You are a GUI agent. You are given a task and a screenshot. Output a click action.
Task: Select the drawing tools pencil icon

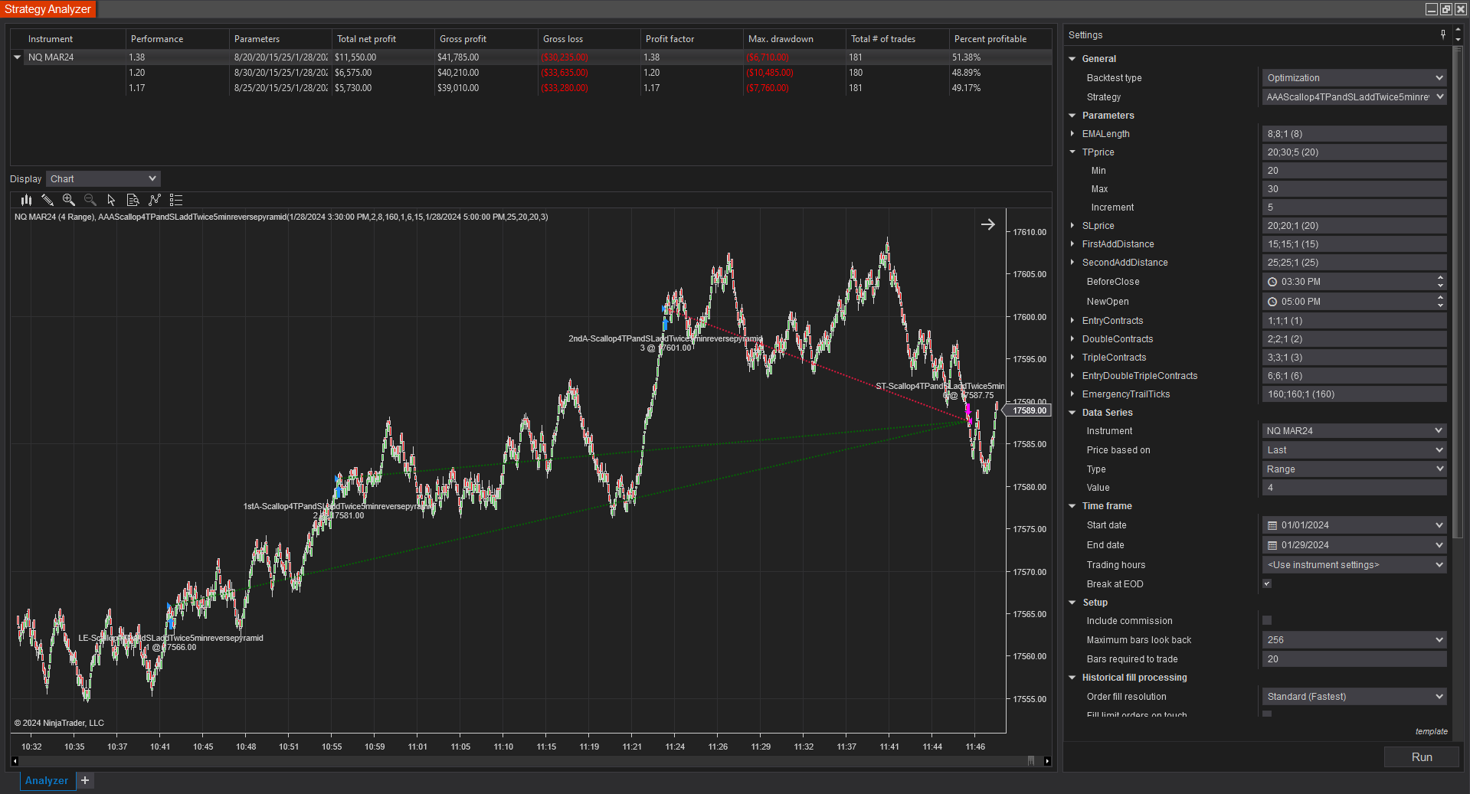point(47,200)
